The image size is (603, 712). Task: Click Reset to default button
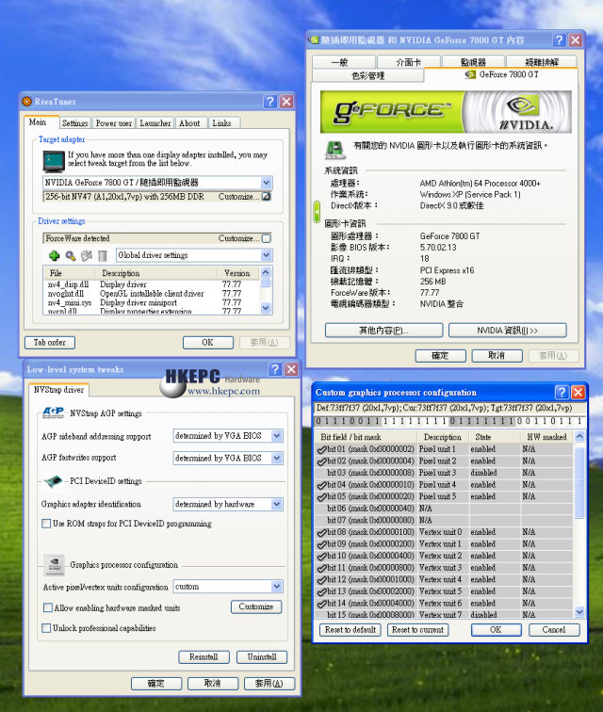tap(350, 630)
